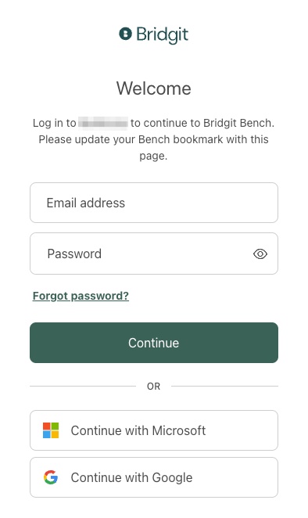Click the Bridgit wordmark text
The width and height of the screenshot is (308, 518).
coord(163,34)
